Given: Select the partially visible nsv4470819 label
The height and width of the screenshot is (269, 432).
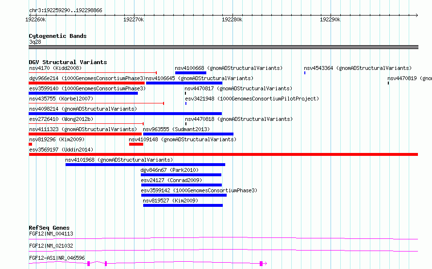Looking at the screenshot, I should (409, 78).
